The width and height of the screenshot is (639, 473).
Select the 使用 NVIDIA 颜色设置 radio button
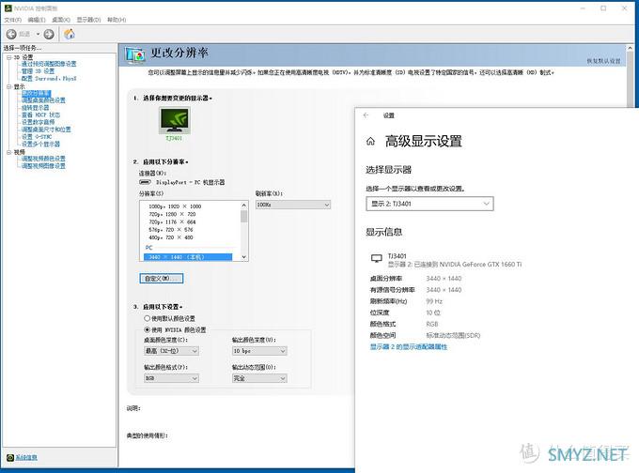(148, 329)
